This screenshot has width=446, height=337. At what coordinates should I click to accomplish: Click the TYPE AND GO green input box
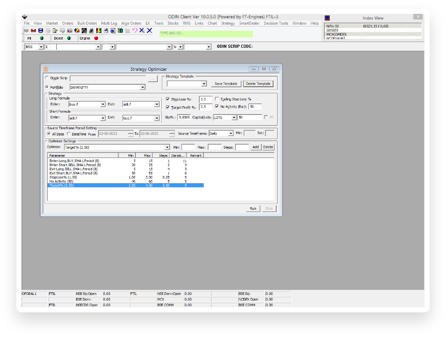(x=206, y=34)
